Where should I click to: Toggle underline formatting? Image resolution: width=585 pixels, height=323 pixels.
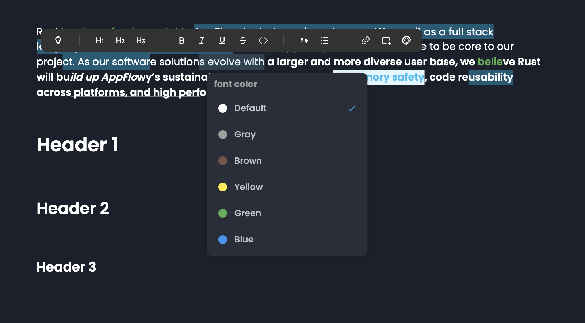pos(222,40)
